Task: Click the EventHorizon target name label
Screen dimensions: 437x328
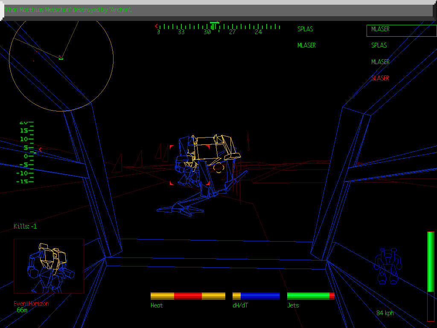Action: 31,304
